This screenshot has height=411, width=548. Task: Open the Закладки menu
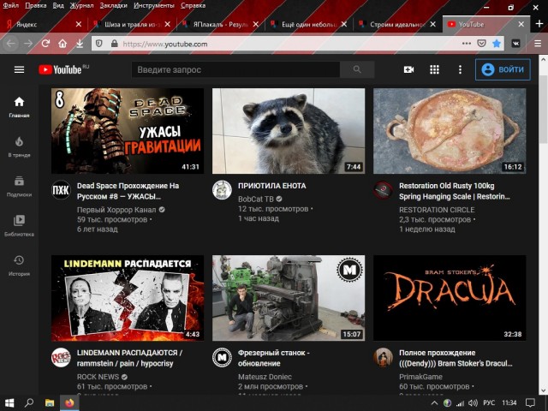tap(113, 5)
